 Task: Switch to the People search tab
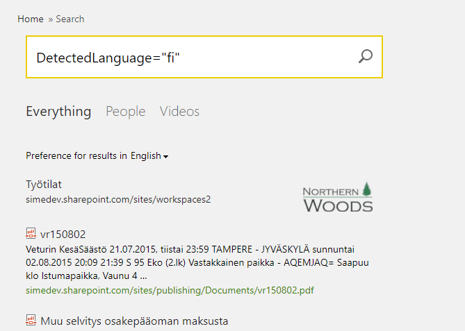click(126, 112)
